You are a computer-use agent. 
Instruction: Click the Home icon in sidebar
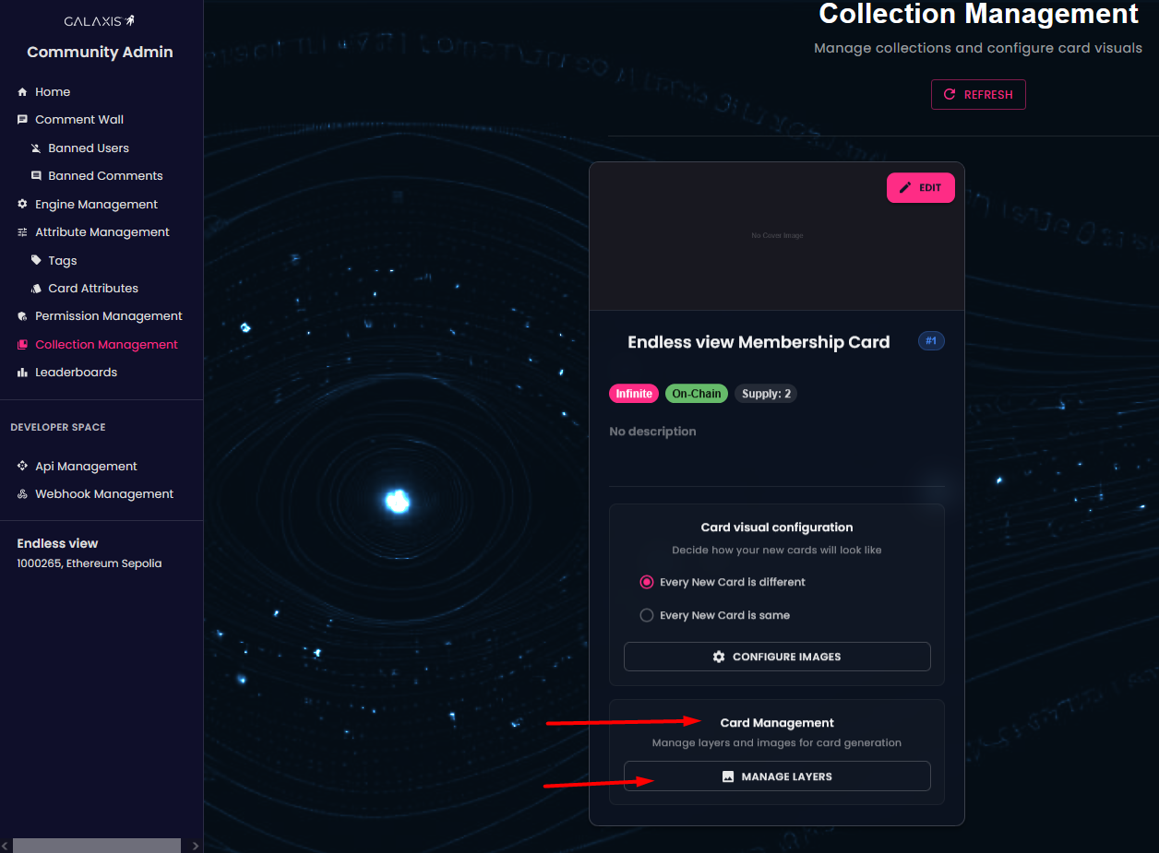(23, 92)
